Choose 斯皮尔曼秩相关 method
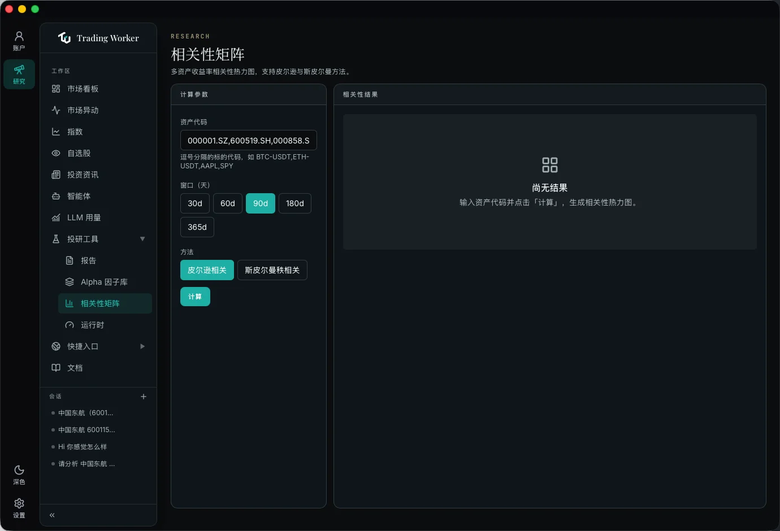 [272, 270]
